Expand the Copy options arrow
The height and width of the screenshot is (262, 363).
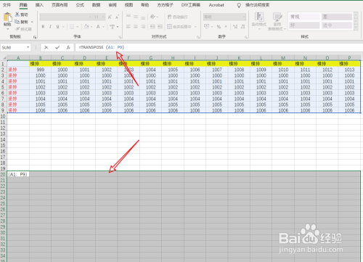pyautogui.click(x=32, y=22)
